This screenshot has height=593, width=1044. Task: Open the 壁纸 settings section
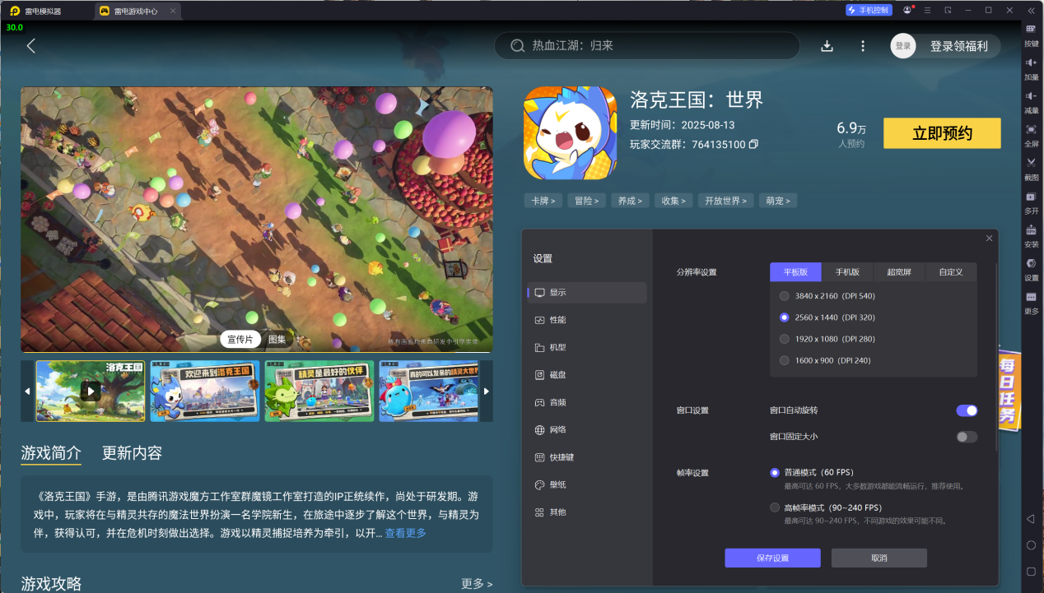click(587, 484)
